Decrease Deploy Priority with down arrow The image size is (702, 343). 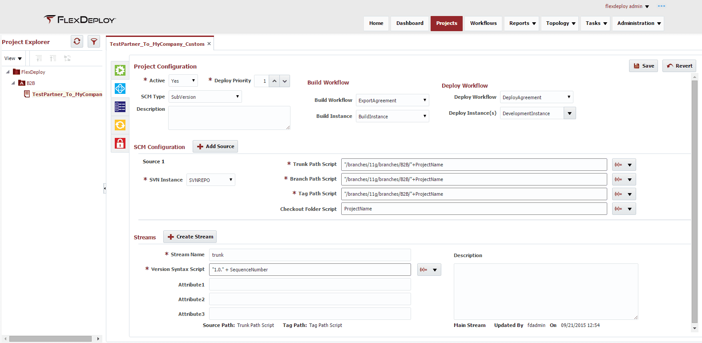pos(285,81)
